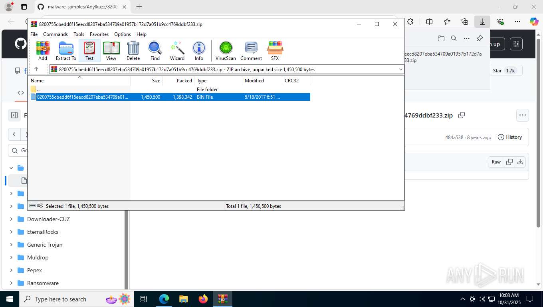Expand the EternalRocks folder
The image size is (543, 307).
click(11, 232)
